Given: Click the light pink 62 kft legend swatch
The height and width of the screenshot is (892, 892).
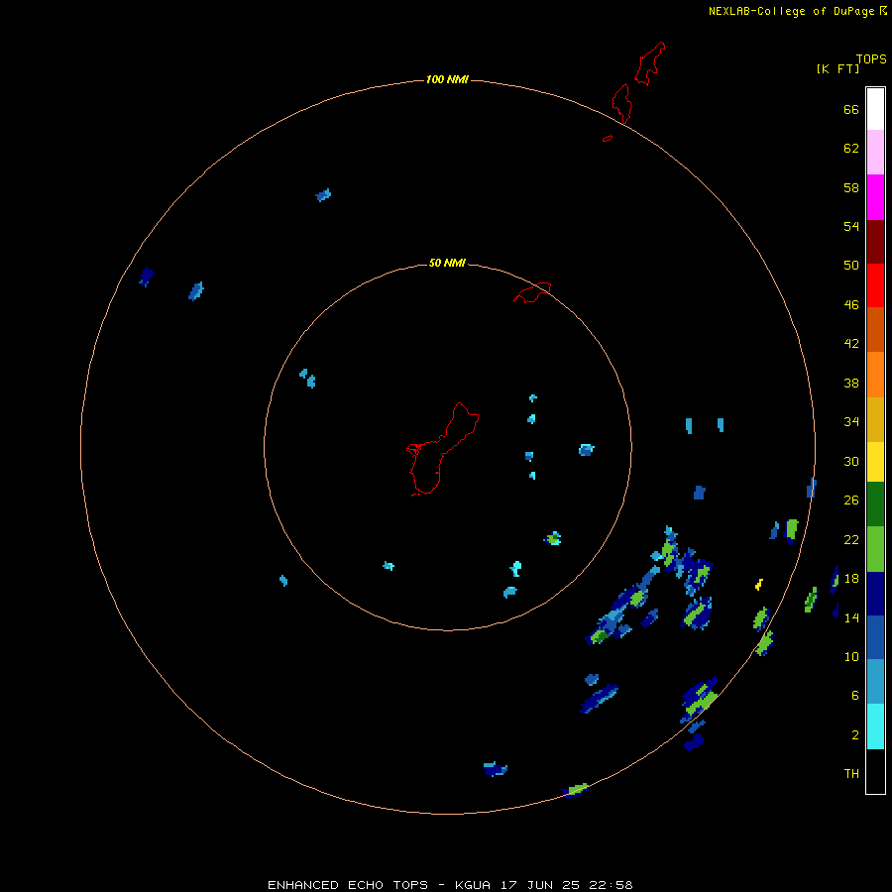Looking at the screenshot, I should [x=875, y=153].
